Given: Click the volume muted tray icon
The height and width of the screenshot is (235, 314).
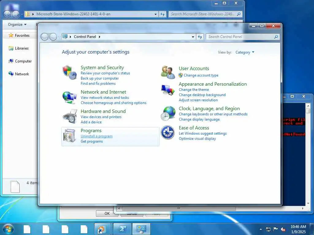Looking at the screenshot, I should 283,229.
